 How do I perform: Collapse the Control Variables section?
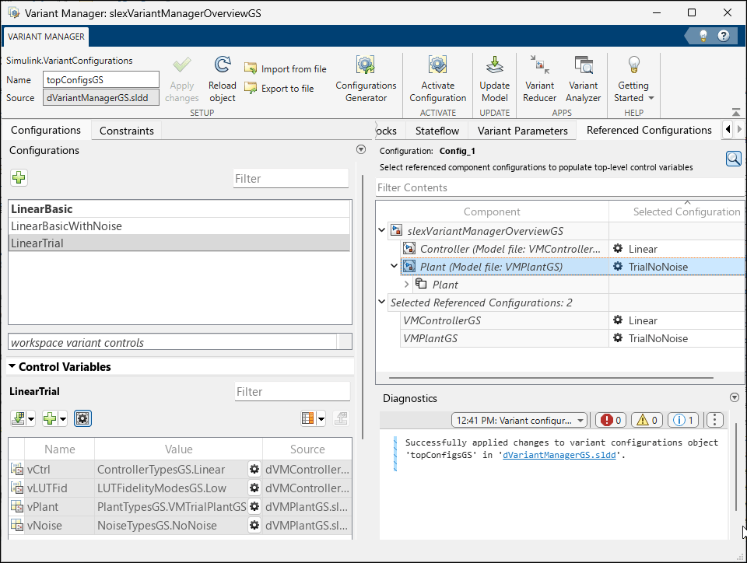tap(12, 366)
